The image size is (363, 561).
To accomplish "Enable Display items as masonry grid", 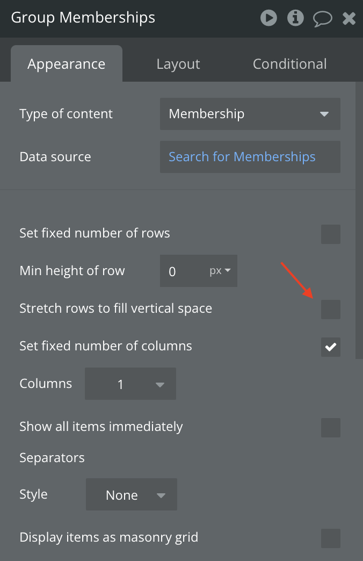I will coord(330,538).
